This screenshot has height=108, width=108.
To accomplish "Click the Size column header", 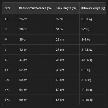I will [x=8, y=8].
